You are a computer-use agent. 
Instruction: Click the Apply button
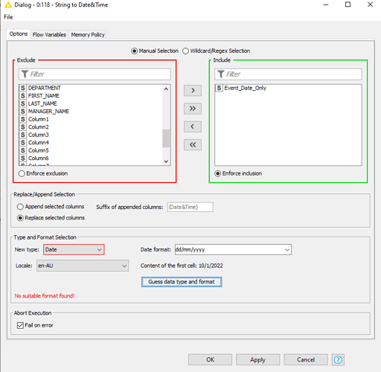point(257,359)
